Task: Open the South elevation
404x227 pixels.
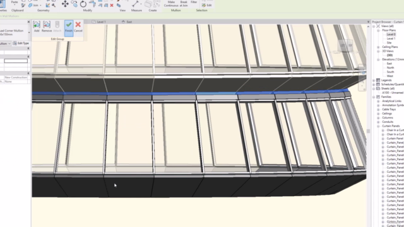Action: click(390, 72)
